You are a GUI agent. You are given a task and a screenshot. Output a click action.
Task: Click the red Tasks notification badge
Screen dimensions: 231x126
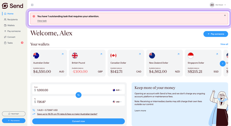22,43
